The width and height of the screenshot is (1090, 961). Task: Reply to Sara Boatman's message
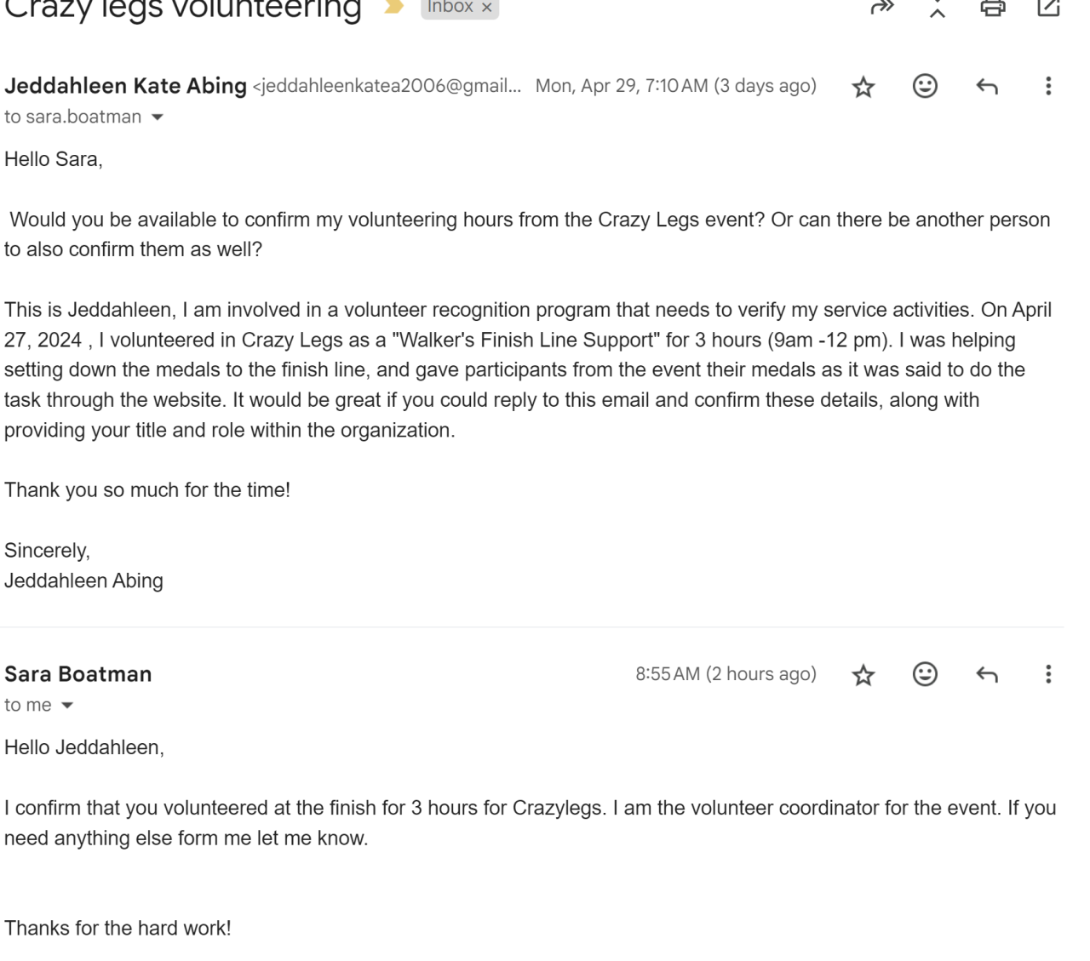point(986,674)
